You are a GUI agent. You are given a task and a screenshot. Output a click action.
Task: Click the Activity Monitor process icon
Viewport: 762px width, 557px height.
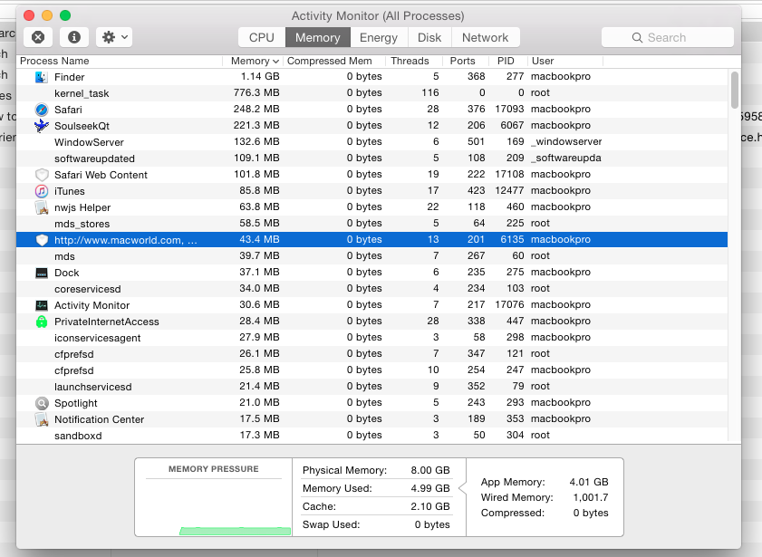pos(42,305)
